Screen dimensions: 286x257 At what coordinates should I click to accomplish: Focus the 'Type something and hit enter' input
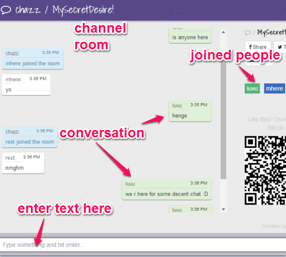143,244
